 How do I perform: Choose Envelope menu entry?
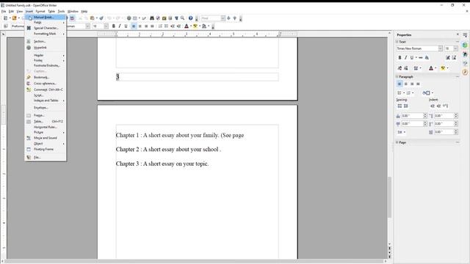[x=46, y=108]
